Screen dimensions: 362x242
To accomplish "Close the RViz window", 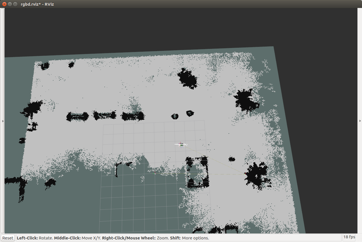I will (x=4, y=4).
